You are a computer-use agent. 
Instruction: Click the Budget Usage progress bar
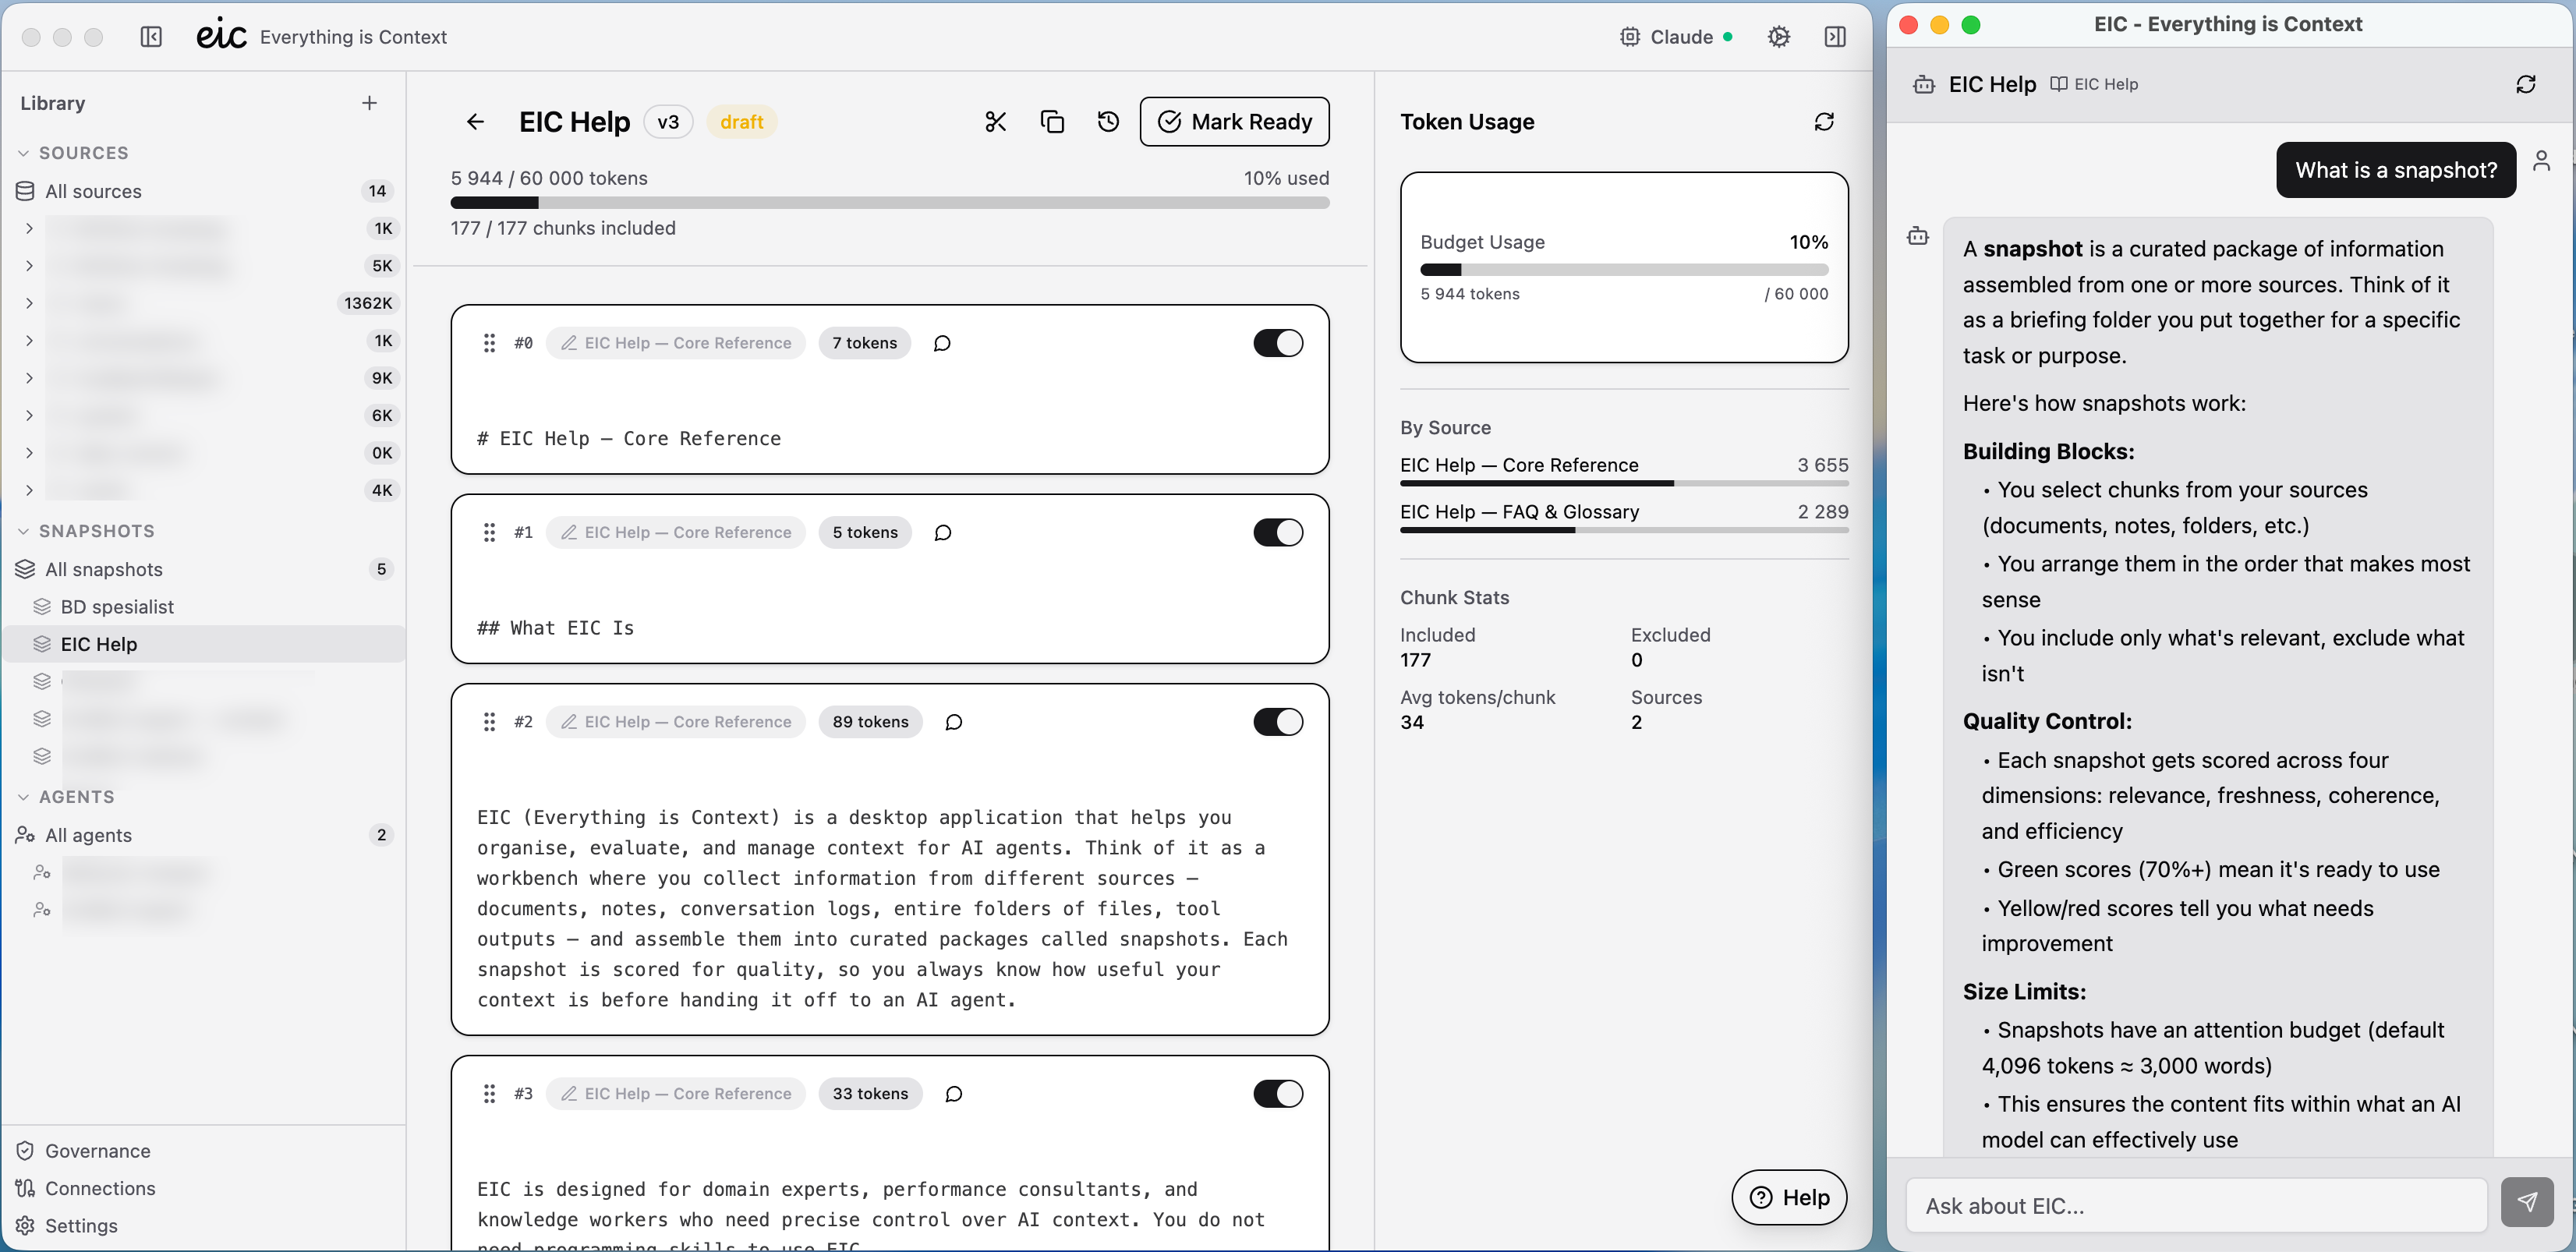(x=1624, y=270)
